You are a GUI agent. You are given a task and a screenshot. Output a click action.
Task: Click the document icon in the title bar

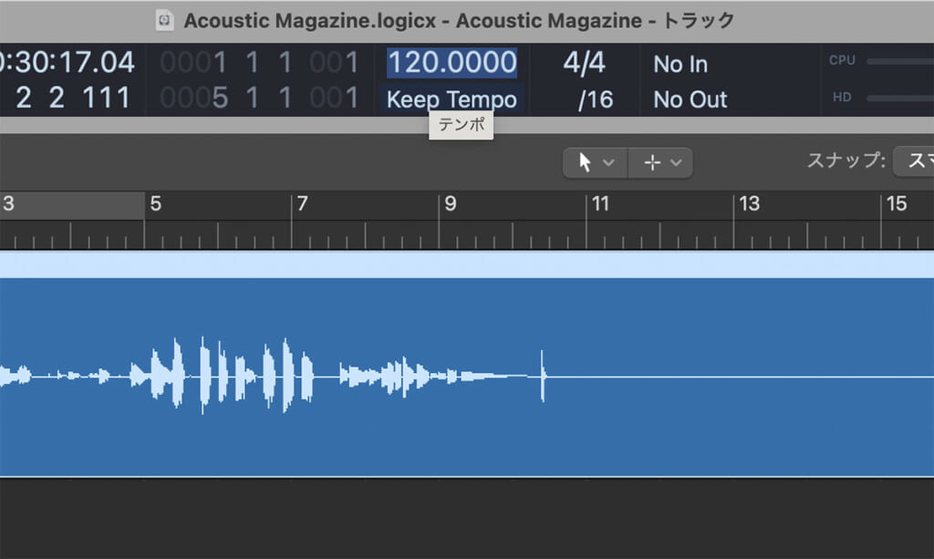pos(164,20)
